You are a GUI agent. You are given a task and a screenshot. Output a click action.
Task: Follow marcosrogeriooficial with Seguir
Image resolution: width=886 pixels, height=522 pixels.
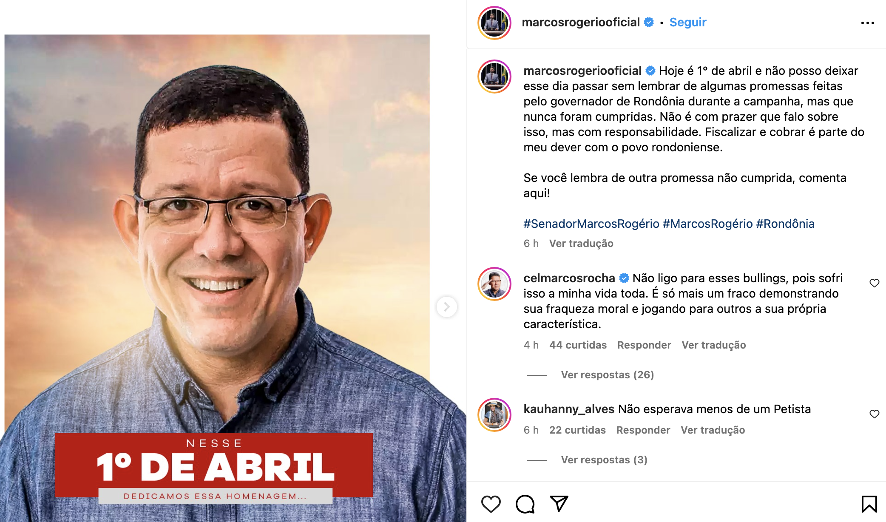coord(687,22)
